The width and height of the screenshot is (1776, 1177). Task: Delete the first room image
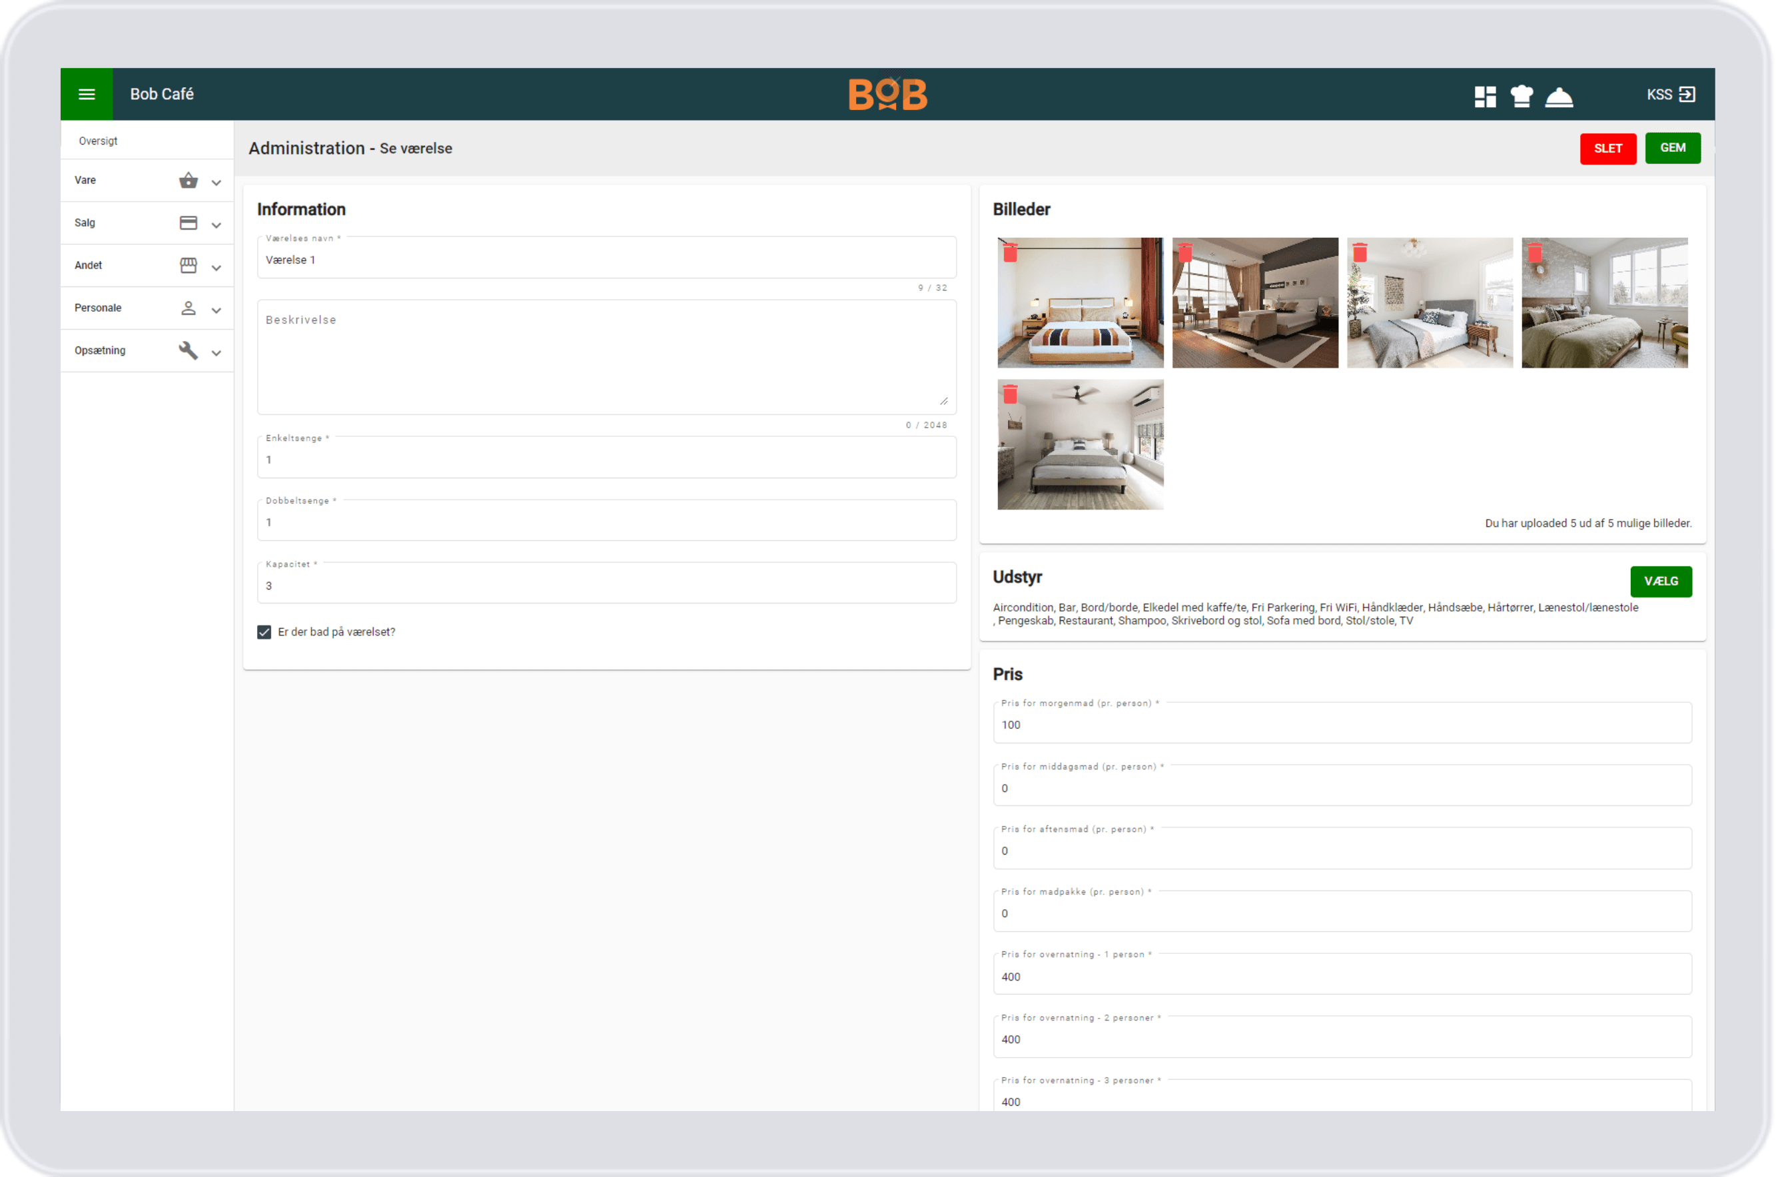click(1011, 252)
